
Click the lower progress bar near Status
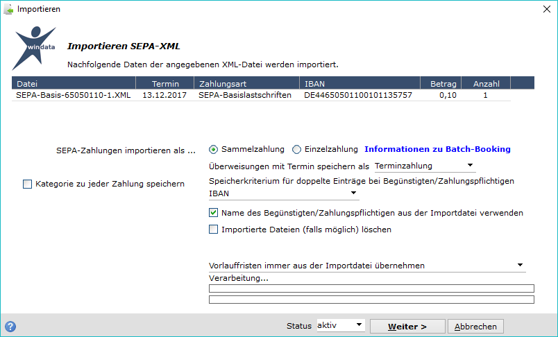coord(371,300)
